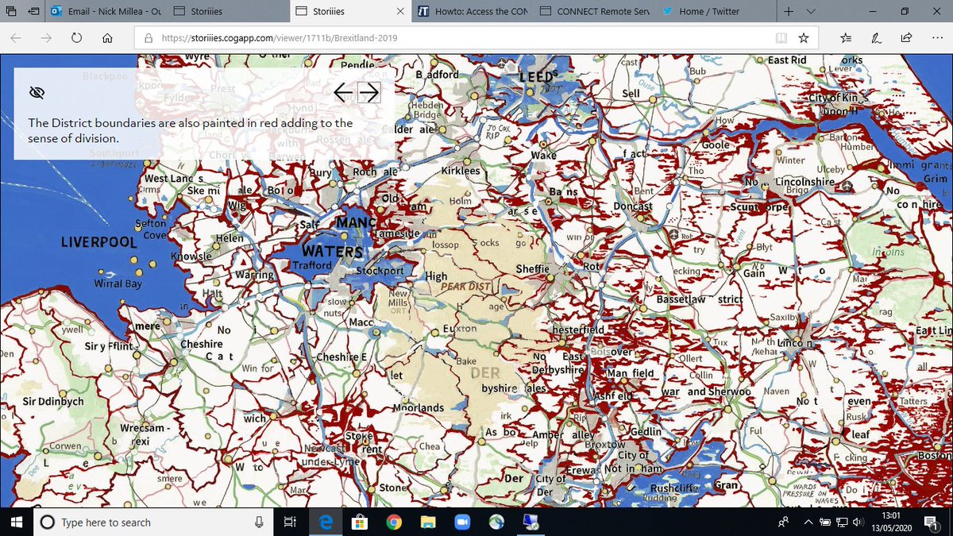Click the WATERS label on the map
This screenshot has width=953, height=536.
tap(332, 252)
